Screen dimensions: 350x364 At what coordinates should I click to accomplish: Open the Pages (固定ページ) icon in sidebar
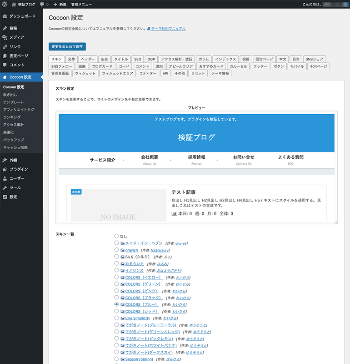point(5,56)
